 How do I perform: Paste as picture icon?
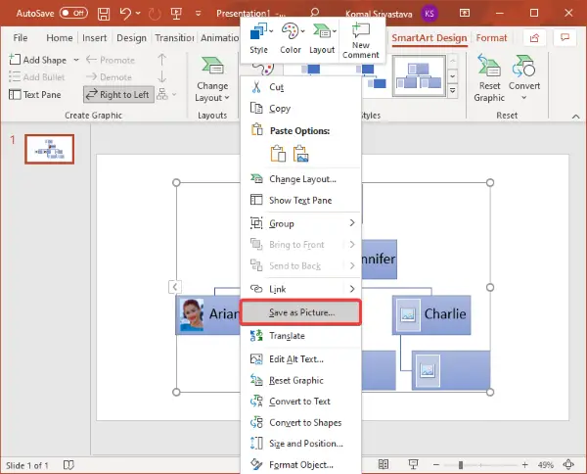[301, 153]
